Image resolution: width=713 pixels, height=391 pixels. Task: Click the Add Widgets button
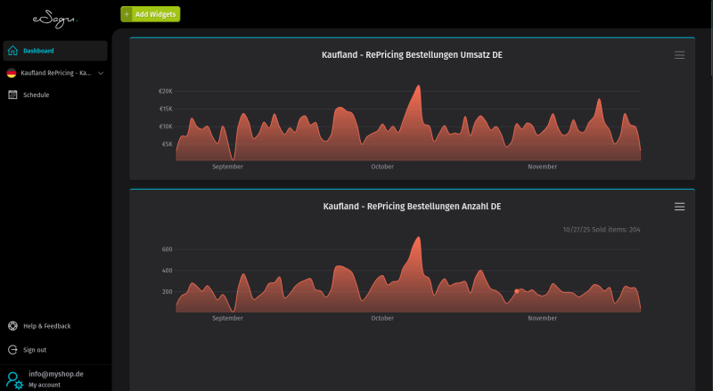tap(151, 14)
